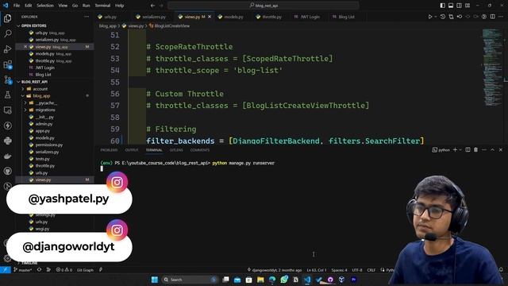Image resolution: width=508 pixels, height=286 pixels.
Task: Run Python file with play button
Action: tap(430, 17)
